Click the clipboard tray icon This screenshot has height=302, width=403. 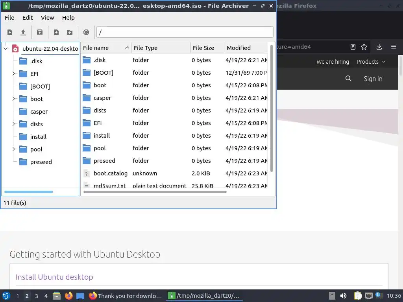[x=358, y=296]
